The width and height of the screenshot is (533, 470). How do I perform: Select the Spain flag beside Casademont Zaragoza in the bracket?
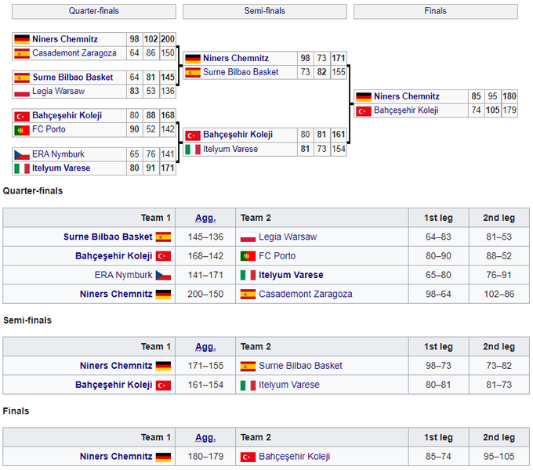(21, 53)
